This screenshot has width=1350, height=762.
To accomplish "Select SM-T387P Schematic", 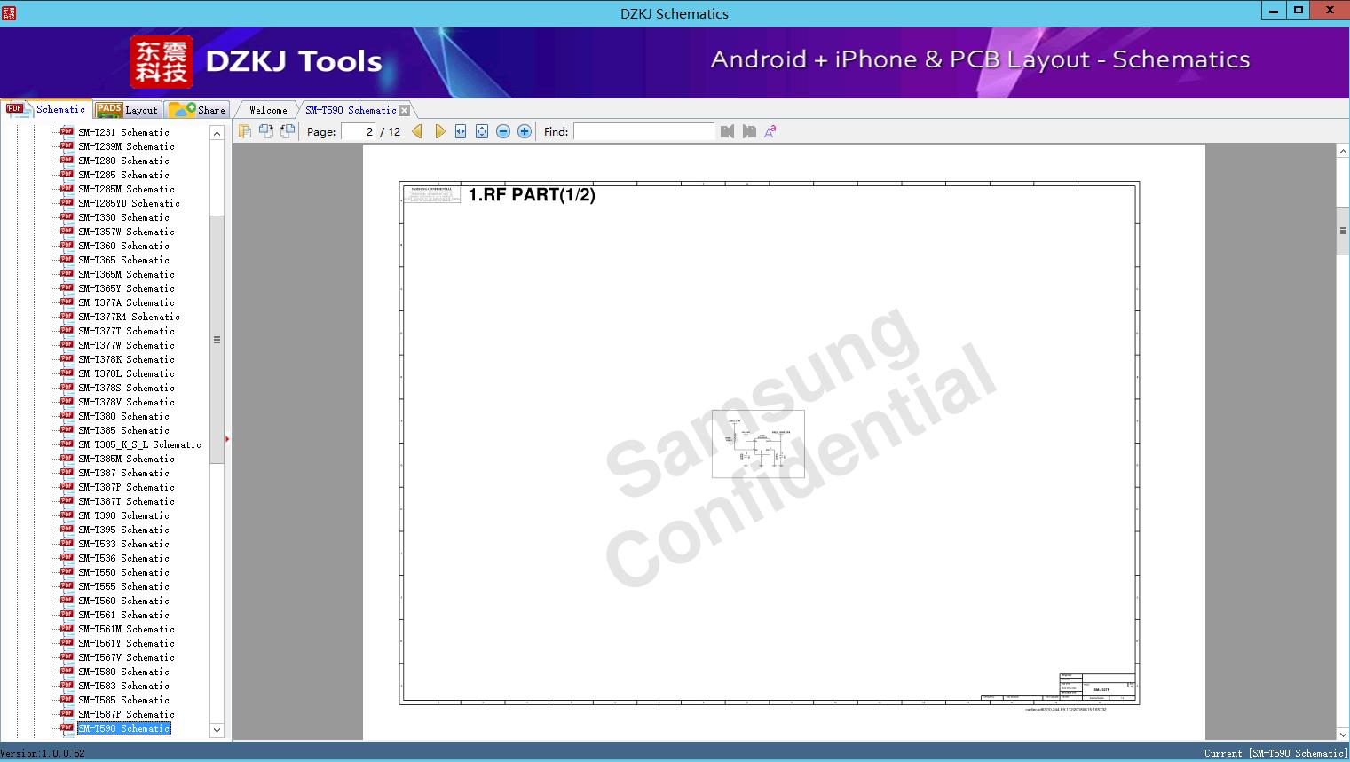I will [x=126, y=487].
